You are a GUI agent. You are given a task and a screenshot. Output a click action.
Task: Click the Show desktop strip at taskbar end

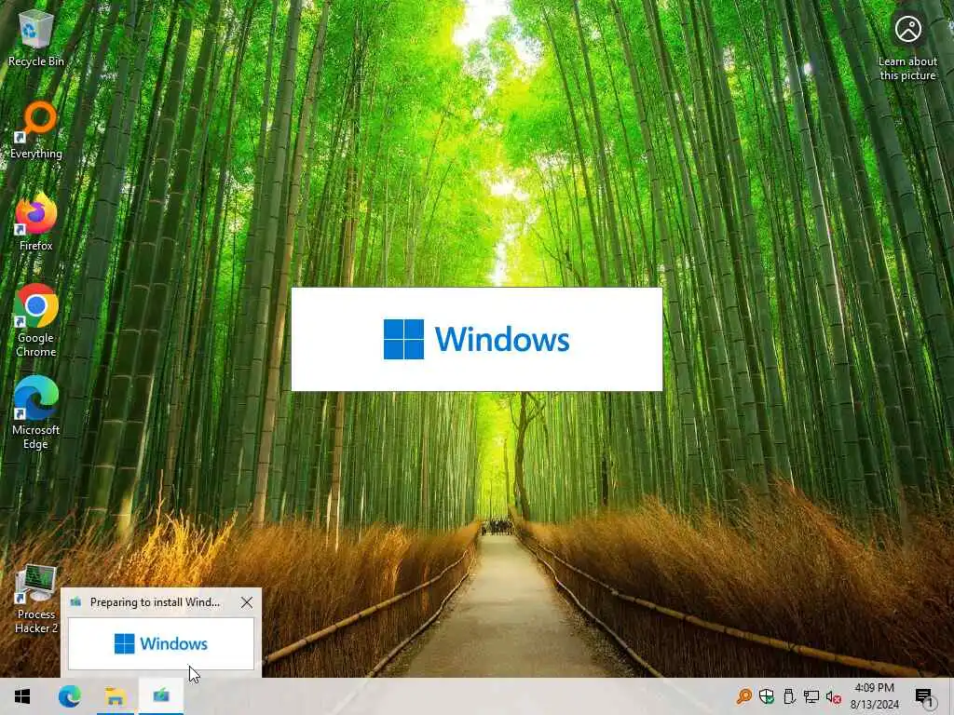pos(951,696)
